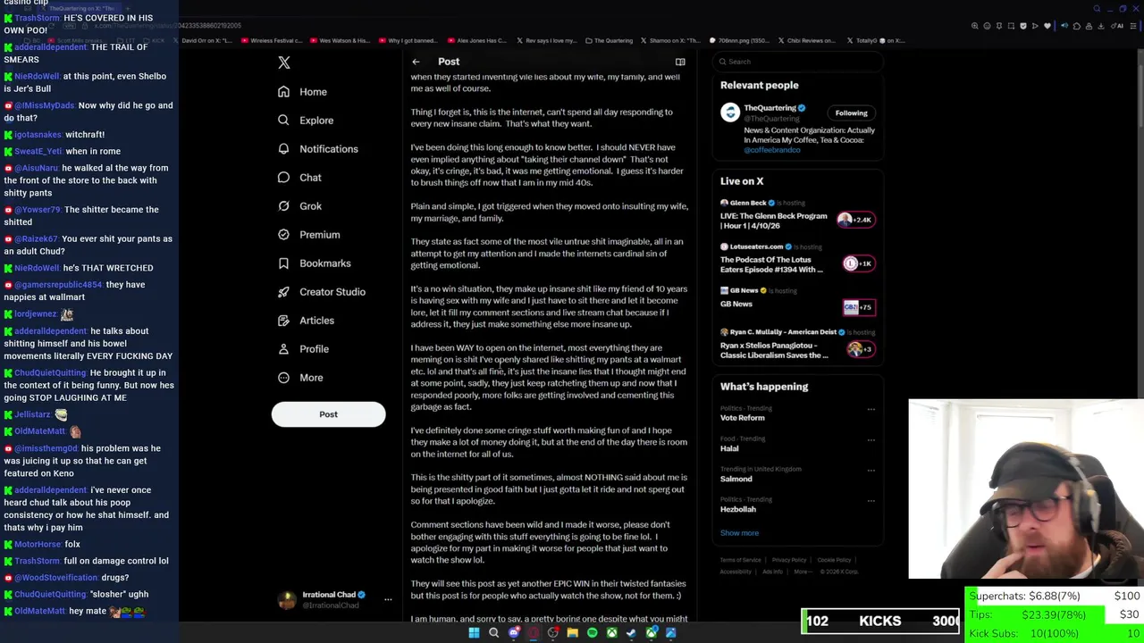This screenshot has width=1144, height=643.
Task: Open the Home page icon
Action: (x=283, y=92)
